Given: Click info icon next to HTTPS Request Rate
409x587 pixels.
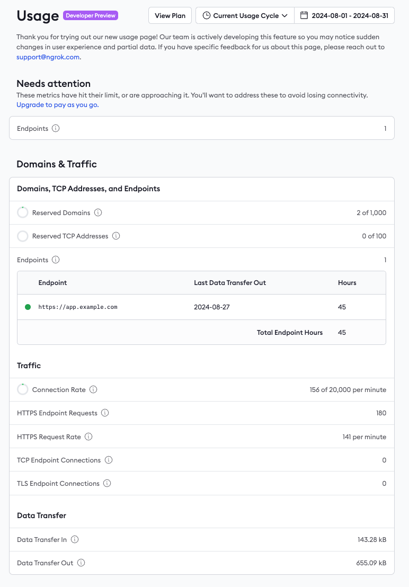Looking at the screenshot, I should [88, 437].
